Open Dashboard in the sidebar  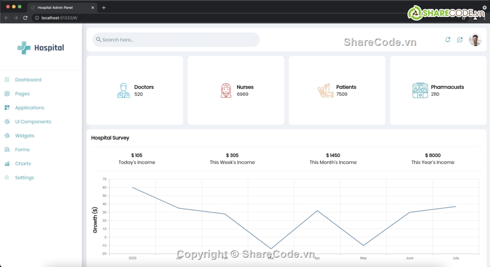click(28, 80)
